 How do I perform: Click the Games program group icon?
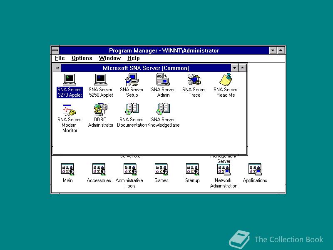[161, 170]
